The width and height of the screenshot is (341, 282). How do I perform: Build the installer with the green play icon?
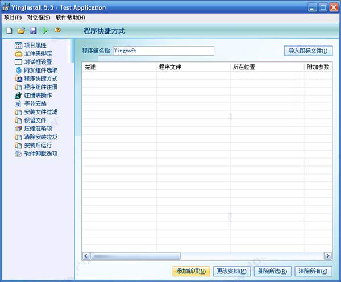click(45, 31)
